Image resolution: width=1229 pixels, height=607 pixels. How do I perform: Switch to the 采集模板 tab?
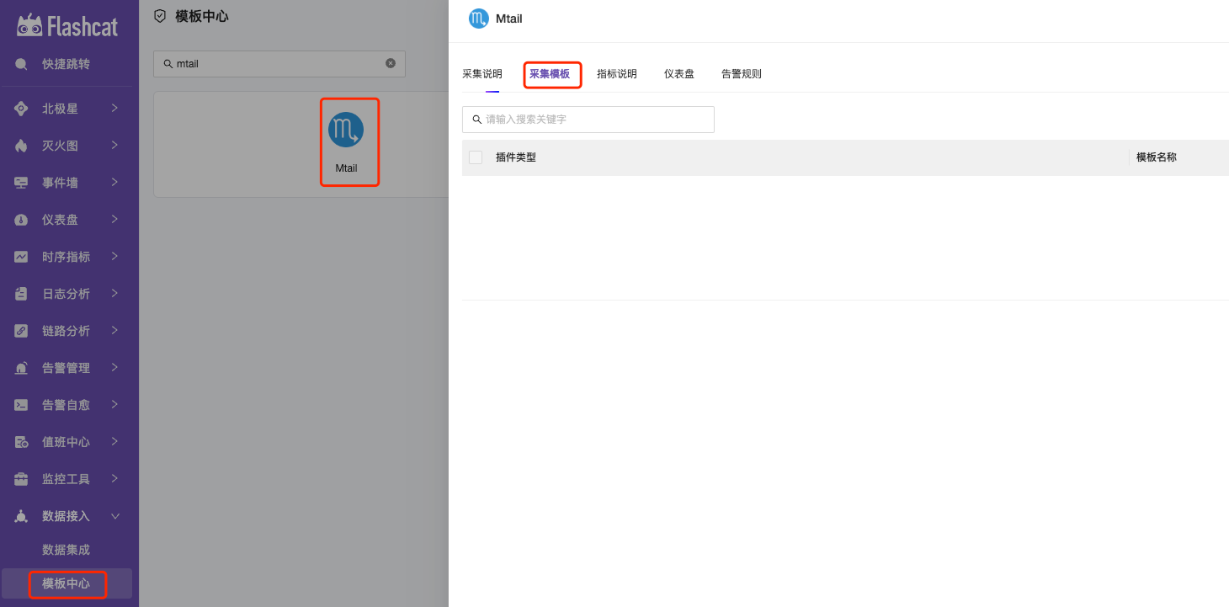550,74
